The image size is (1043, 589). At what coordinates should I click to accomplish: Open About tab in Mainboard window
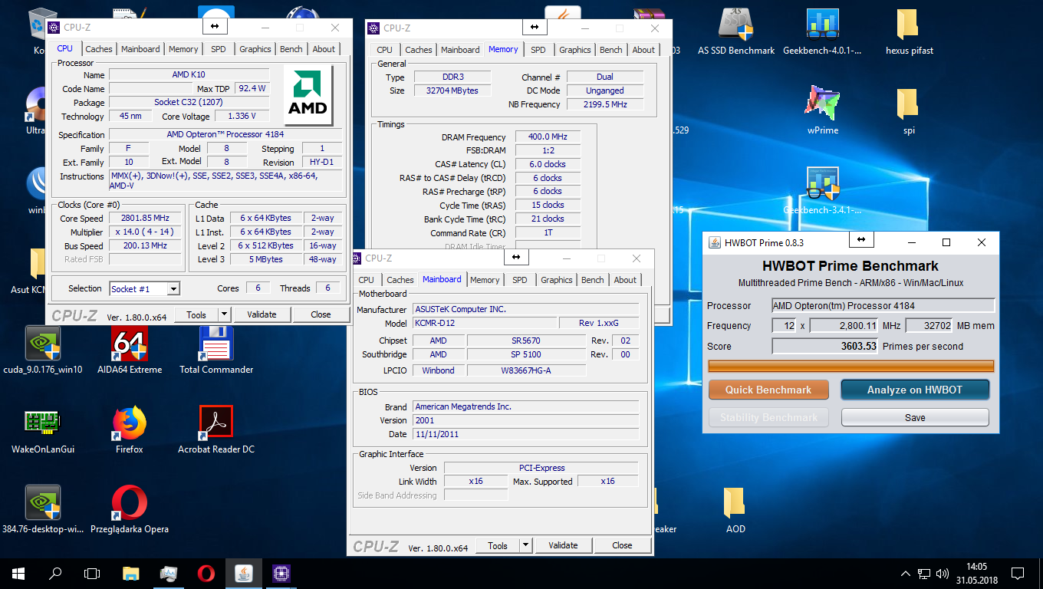pos(625,280)
